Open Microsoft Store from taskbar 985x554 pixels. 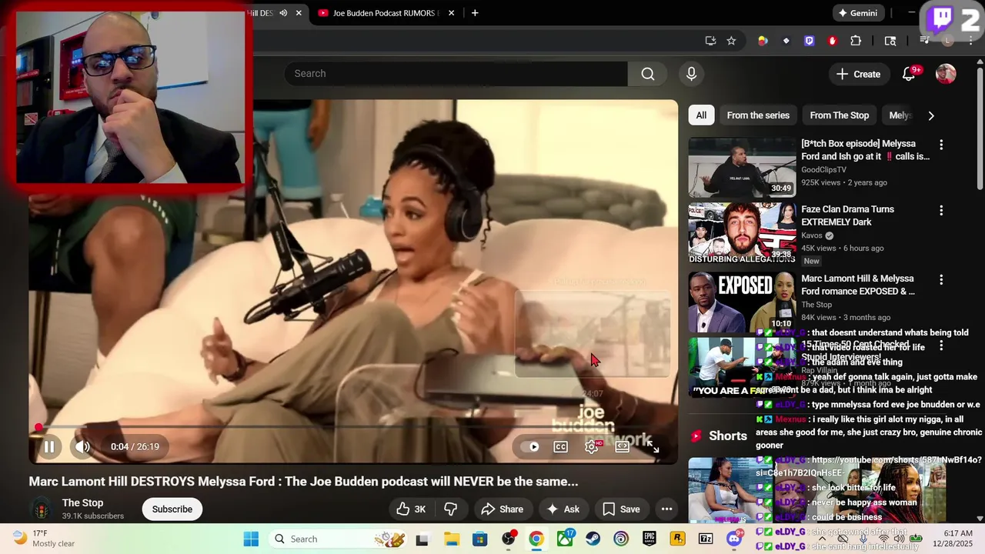click(479, 539)
